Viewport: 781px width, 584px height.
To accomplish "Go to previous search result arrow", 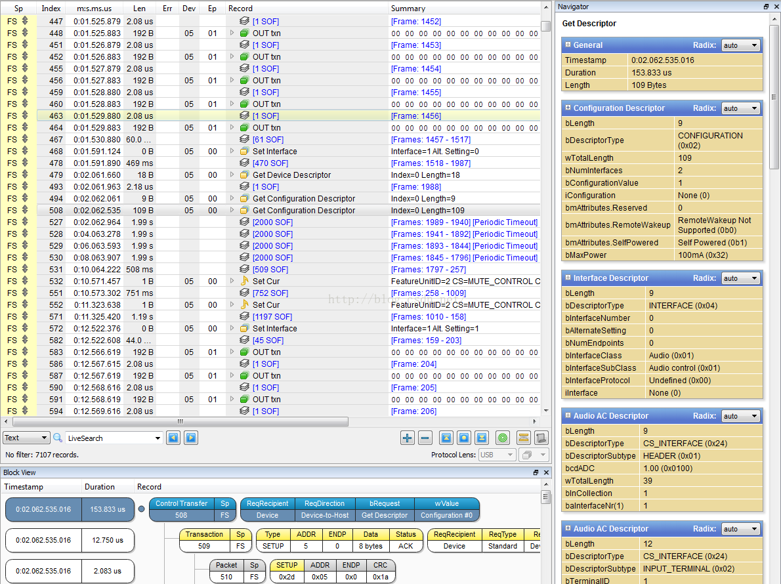I will 173,438.
